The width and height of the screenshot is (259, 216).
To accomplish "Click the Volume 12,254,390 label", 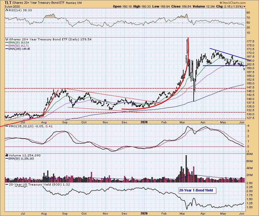I will 24,155.
